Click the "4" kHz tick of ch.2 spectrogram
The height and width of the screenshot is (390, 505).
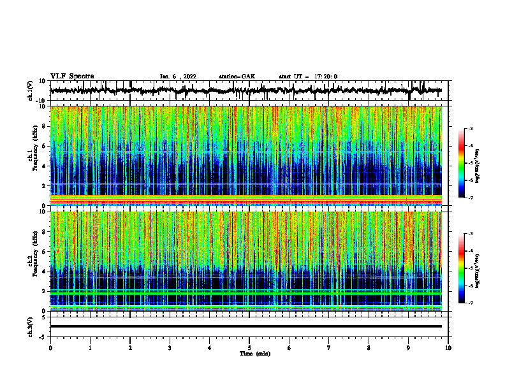(44, 271)
